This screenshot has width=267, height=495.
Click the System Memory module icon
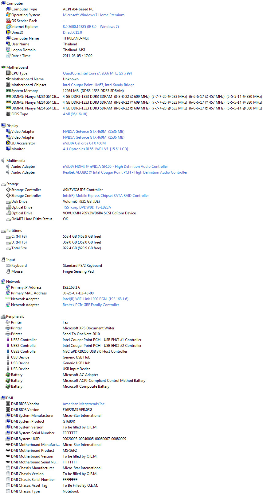click(8, 91)
